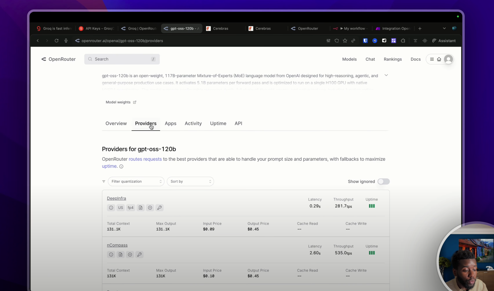Click DeepInfra document policy icon
This screenshot has height=291, width=494.
click(x=141, y=208)
